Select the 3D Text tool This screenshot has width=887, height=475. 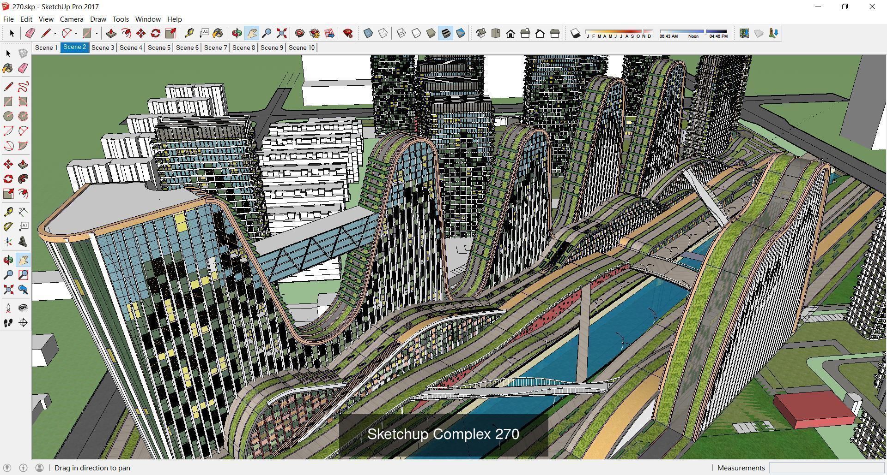(23, 242)
